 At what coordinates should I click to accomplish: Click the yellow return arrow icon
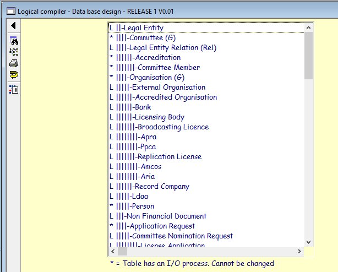pos(14,74)
